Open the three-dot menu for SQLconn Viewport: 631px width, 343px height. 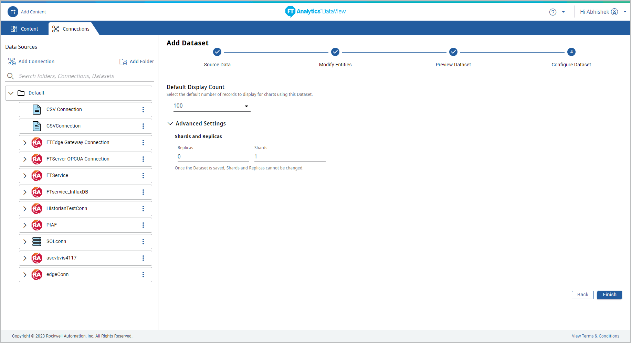coord(143,242)
